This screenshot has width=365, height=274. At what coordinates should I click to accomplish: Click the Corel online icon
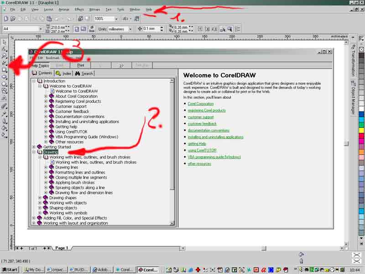137,19
